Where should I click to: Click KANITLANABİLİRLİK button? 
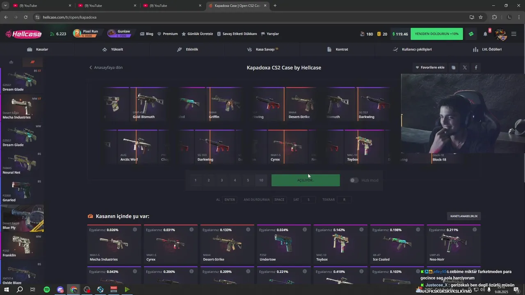(x=464, y=216)
